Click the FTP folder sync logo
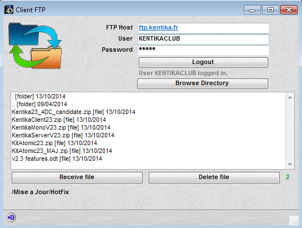 [35, 46]
